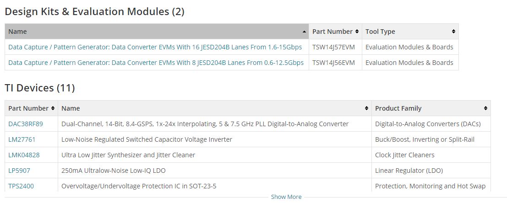Click sort arrows in Tool Type column header

tap(453, 32)
